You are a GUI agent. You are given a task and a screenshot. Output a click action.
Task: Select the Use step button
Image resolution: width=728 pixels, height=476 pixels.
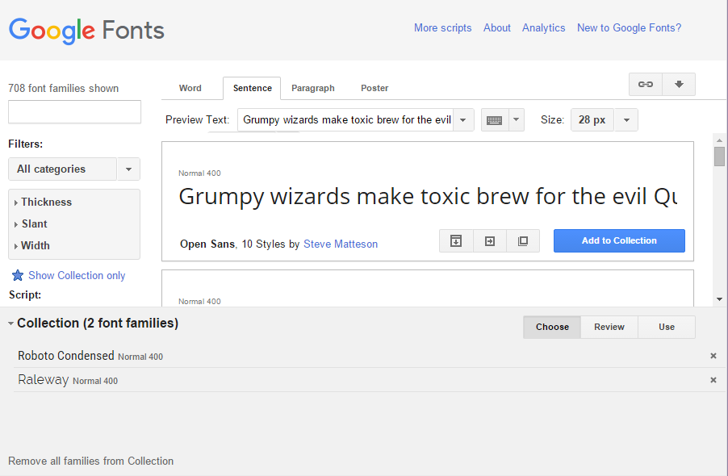(x=667, y=327)
